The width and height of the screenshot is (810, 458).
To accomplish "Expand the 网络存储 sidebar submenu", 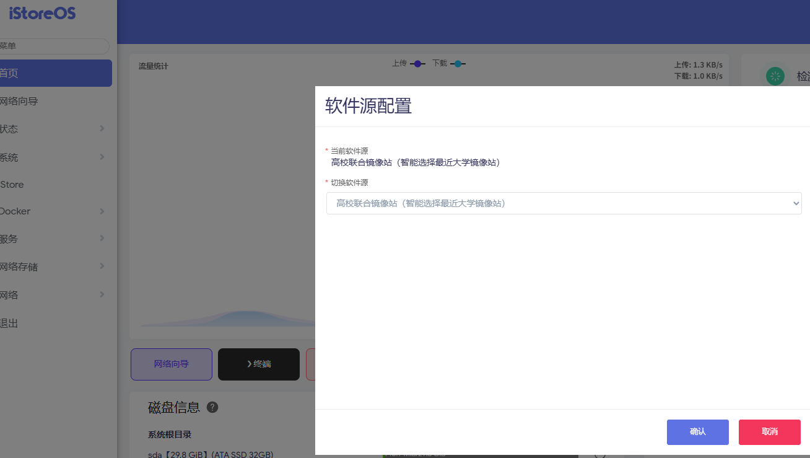I will click(x=56, y=266).
